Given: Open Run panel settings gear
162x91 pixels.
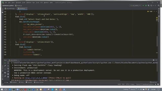Looking at the screenshot, I should 154,60.
